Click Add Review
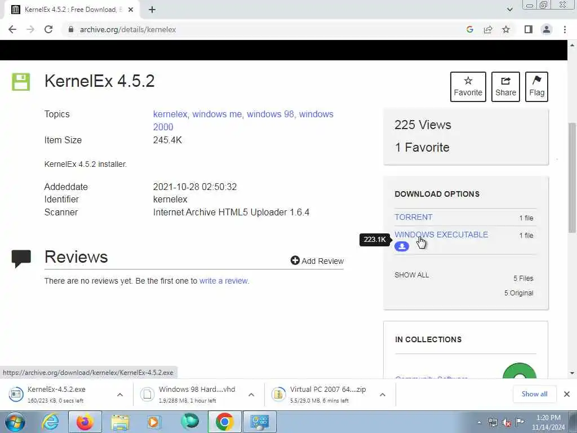The height and width of the screenshot is (433, 577). (x=317, y=260)
